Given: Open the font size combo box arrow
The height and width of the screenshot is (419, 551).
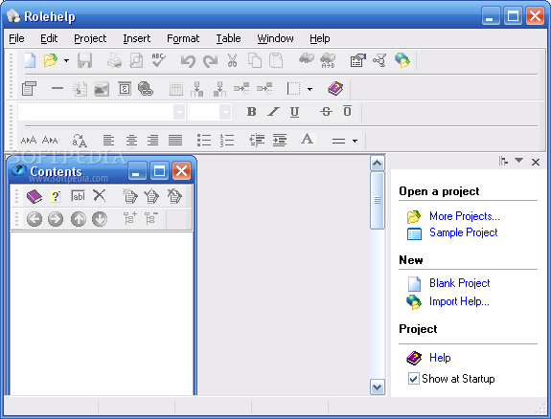Looking at the screenshot, I should click(225, 112).
